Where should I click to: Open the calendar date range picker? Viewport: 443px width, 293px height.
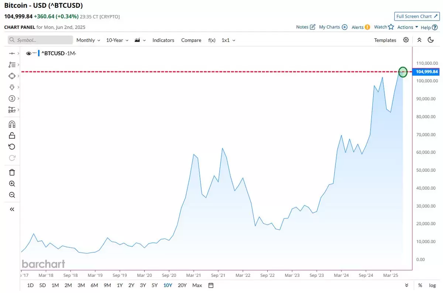point(211,285)
